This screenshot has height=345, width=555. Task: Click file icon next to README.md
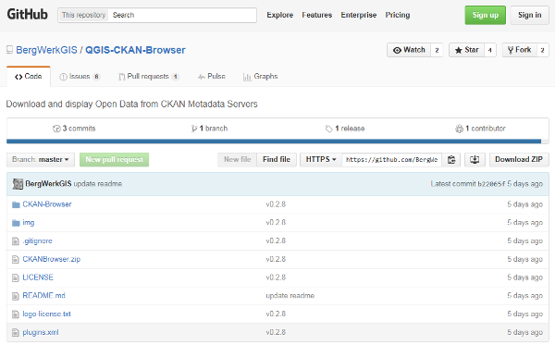[x=15, y=296]
